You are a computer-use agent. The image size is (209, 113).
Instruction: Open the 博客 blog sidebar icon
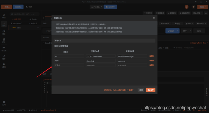pyautogui.click(x=4, y=57)
